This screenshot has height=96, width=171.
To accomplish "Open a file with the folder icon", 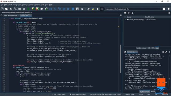I will 6,9.
